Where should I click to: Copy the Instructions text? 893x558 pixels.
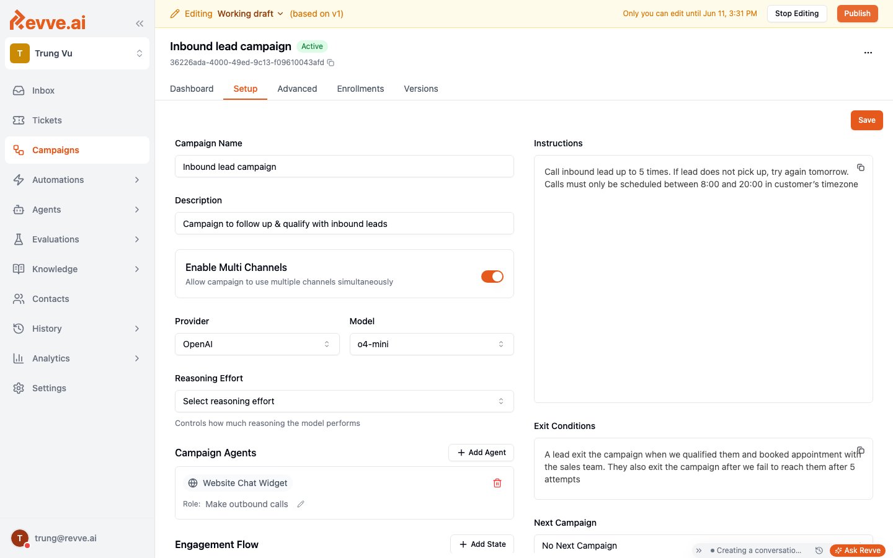[861, 167]
